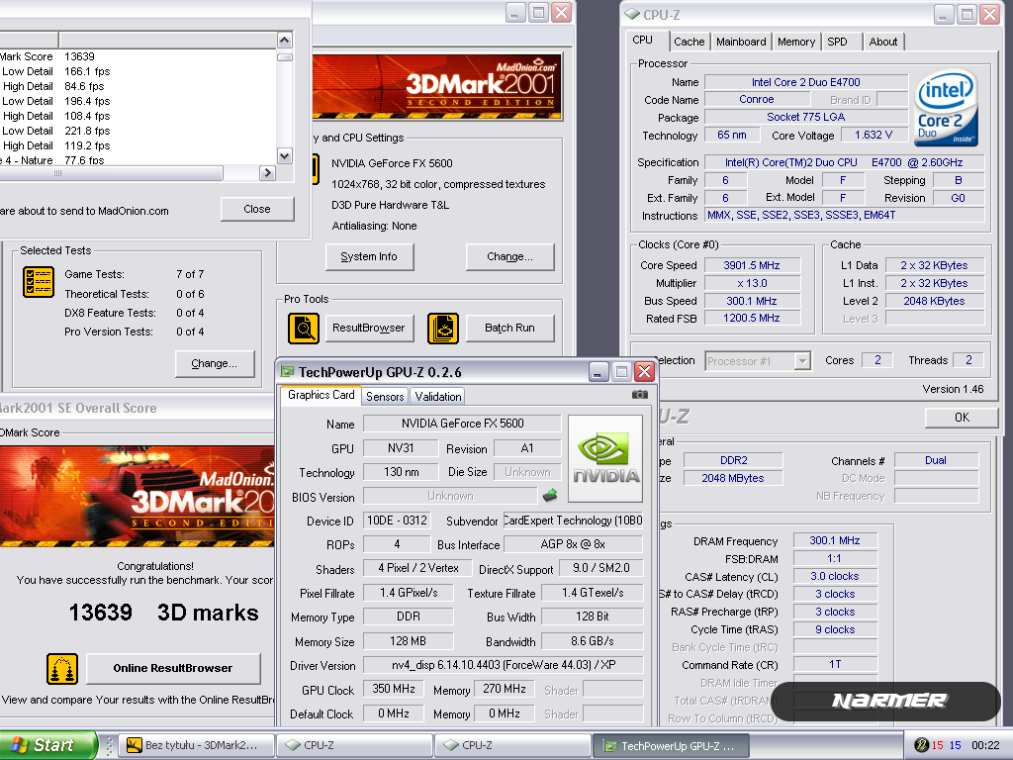
Task: Switch to the Memory tab in CPU-Z
Action: 796,42
